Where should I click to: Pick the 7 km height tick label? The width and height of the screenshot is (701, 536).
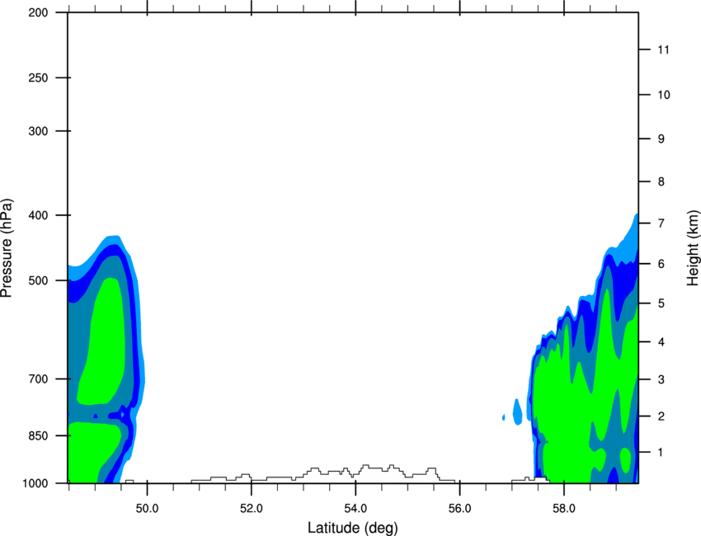tap(661, 223)
